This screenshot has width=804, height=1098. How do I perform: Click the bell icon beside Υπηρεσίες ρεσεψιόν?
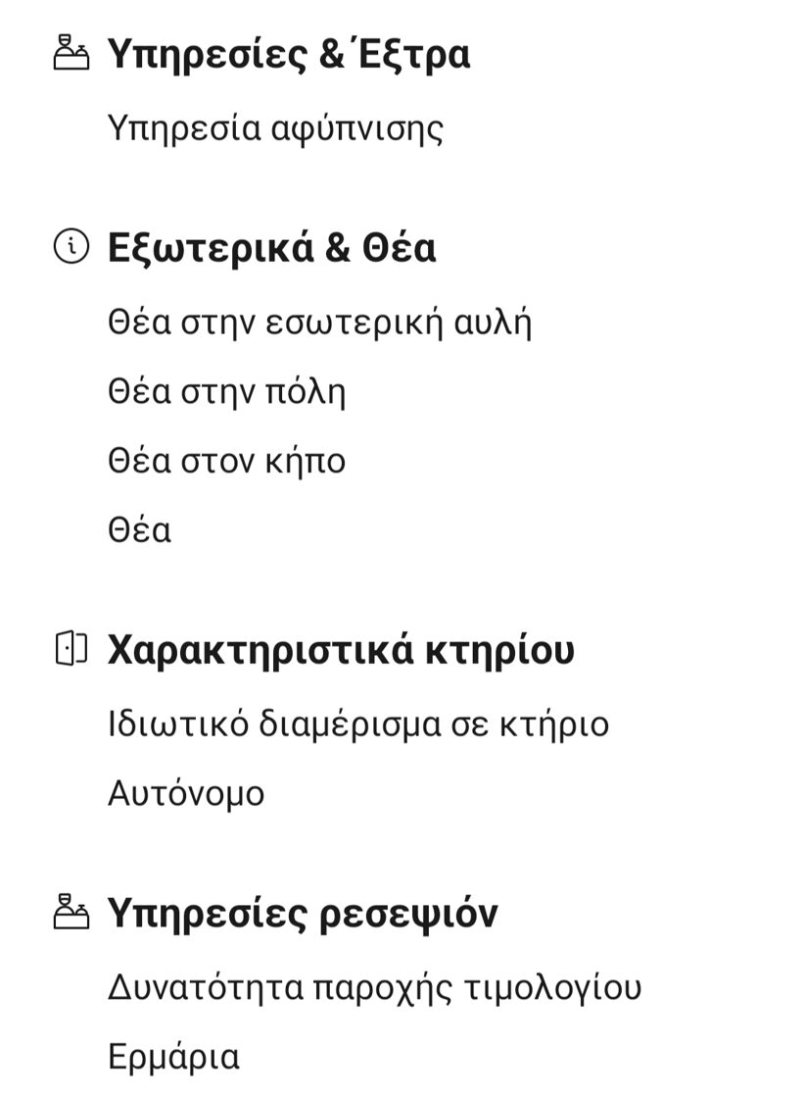click(x=71, y=913)
